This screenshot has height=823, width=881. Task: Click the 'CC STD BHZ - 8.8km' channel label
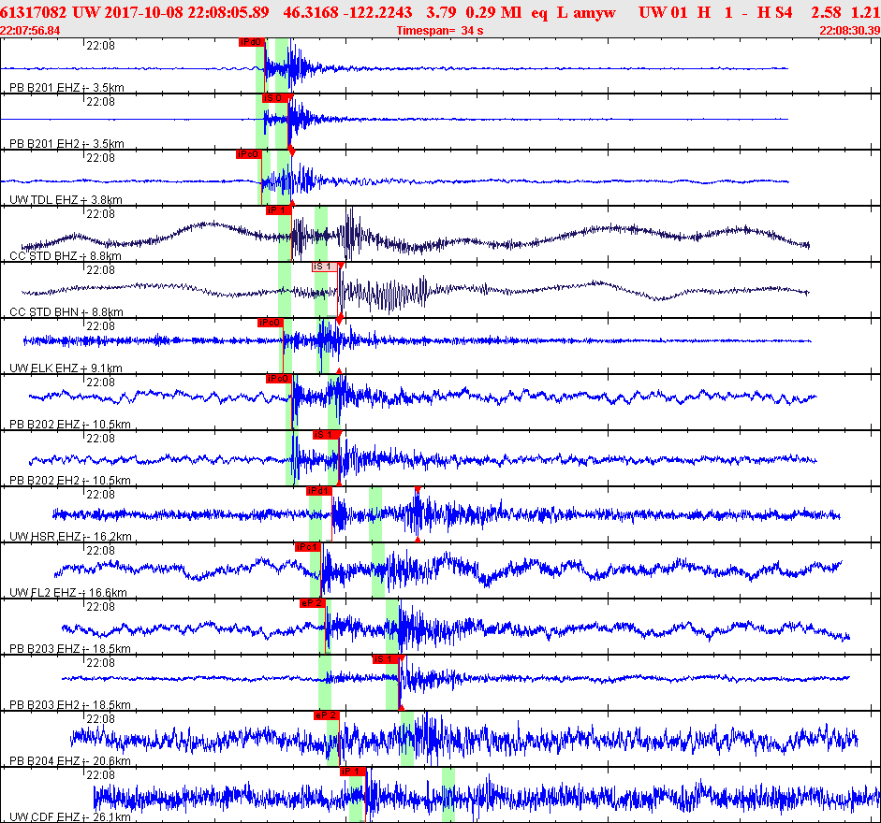point(66,256)
